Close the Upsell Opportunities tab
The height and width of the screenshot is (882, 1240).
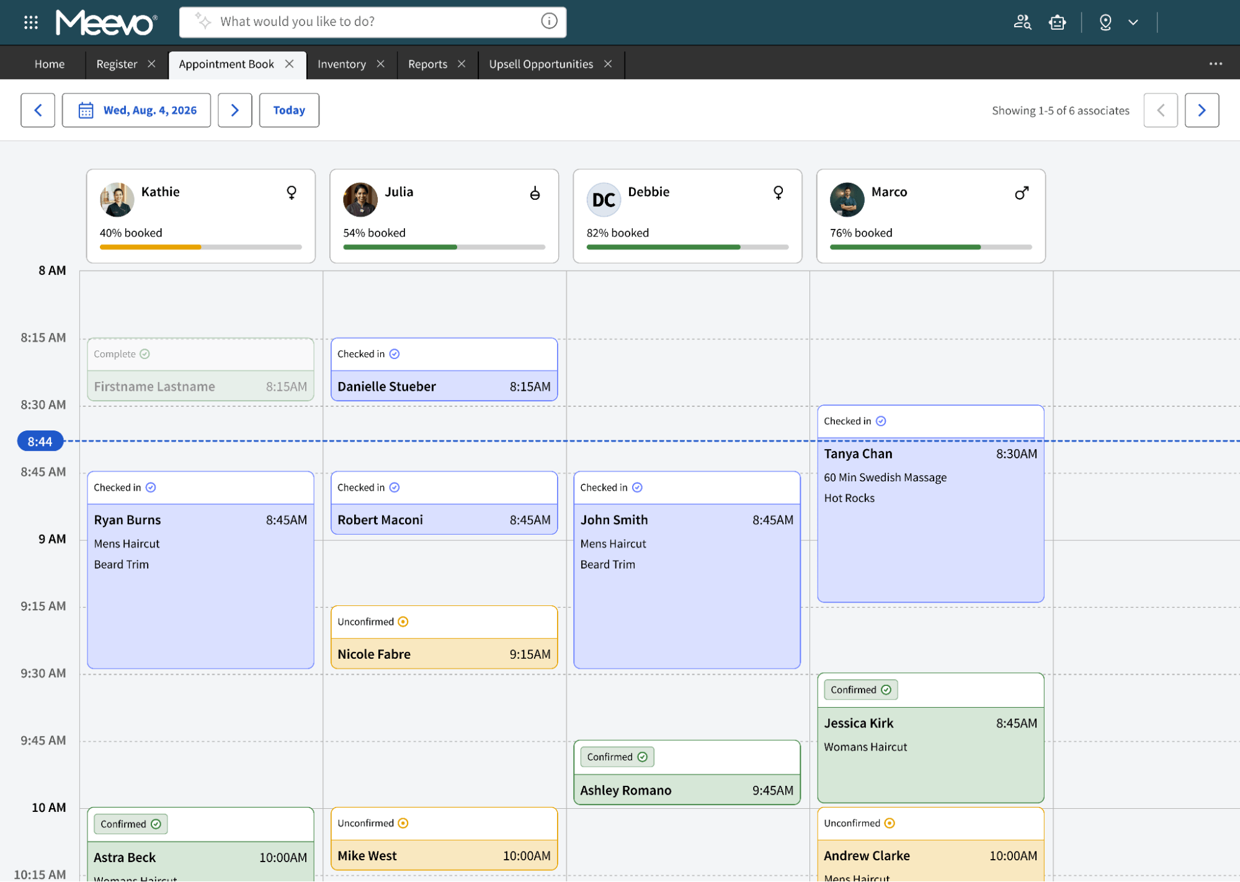pyautogui.click(x=608, y=64)
